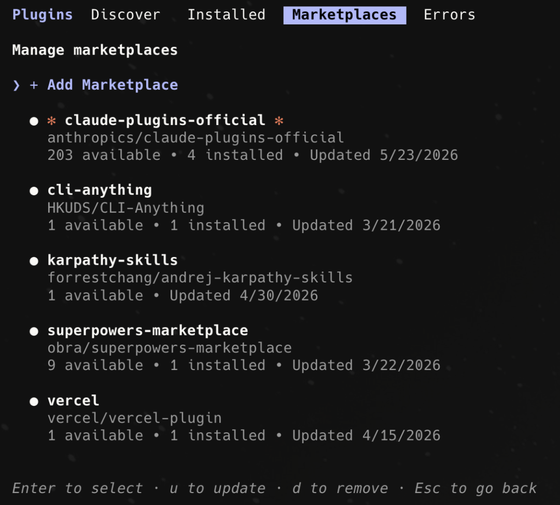Click the bullet dot beside vercel
This screenshot has height=505, width=560.
tap(34, 402)
